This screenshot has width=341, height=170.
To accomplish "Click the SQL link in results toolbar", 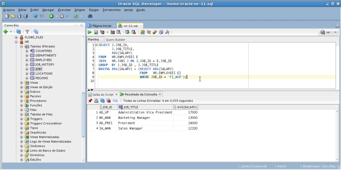I will (115, 101).
